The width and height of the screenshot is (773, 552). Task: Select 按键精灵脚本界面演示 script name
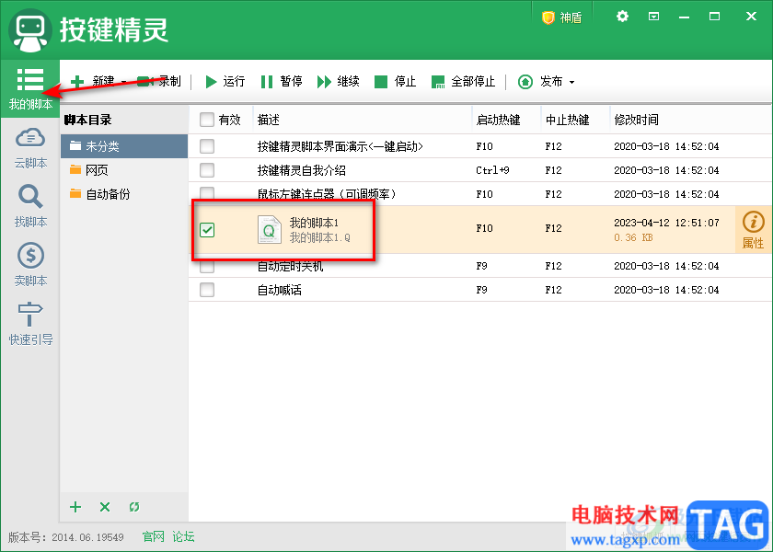tap(340, 146)
